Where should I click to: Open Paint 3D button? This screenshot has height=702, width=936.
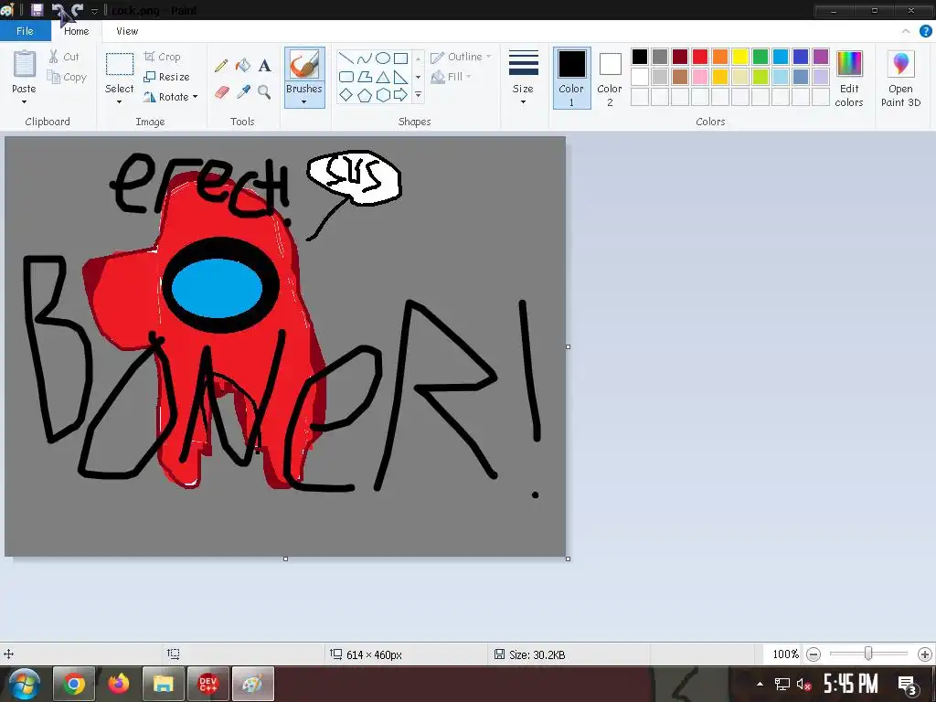click(900, 79)
